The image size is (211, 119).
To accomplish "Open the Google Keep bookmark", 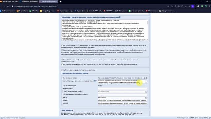I will pos(47,11).
